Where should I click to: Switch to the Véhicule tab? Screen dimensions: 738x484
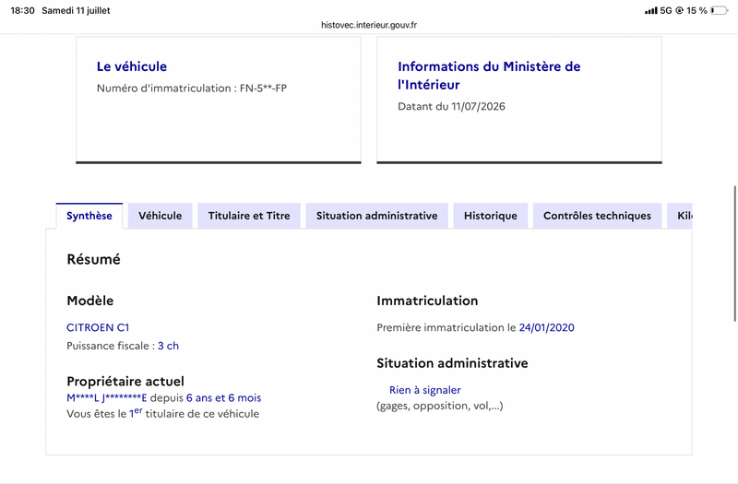coord(160,216)
